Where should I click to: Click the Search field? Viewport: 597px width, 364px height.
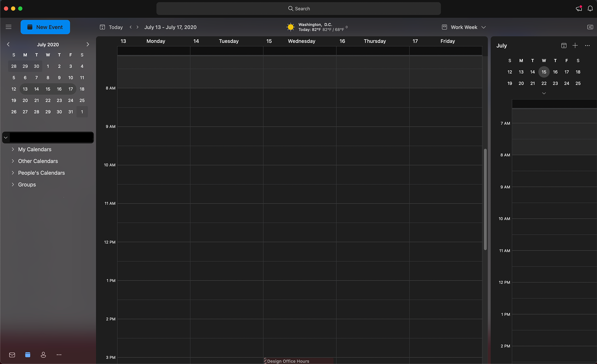coord(298,8)
